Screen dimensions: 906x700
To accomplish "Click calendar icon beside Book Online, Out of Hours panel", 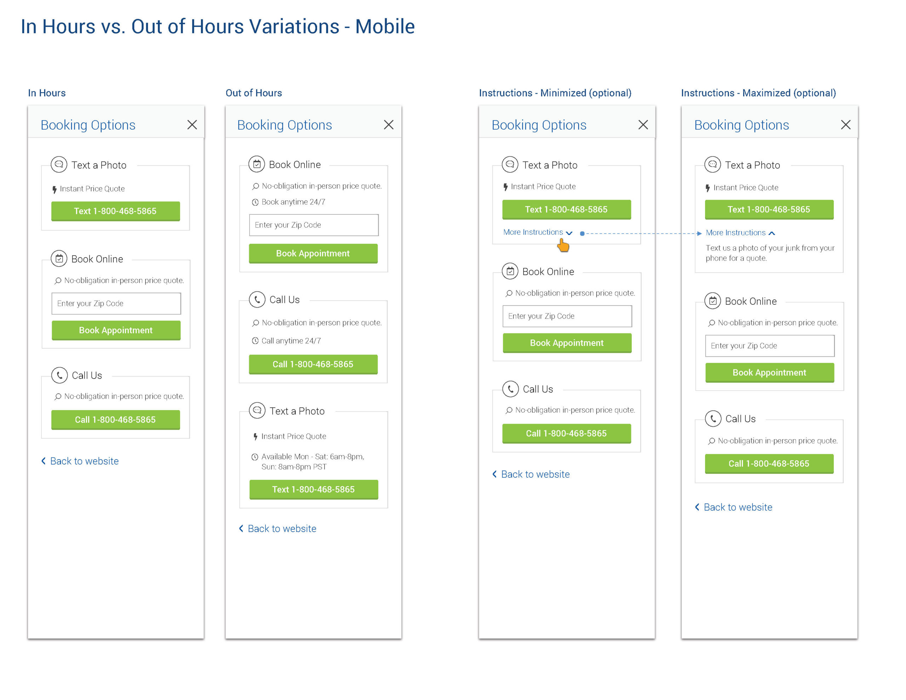I will point(257,164).
